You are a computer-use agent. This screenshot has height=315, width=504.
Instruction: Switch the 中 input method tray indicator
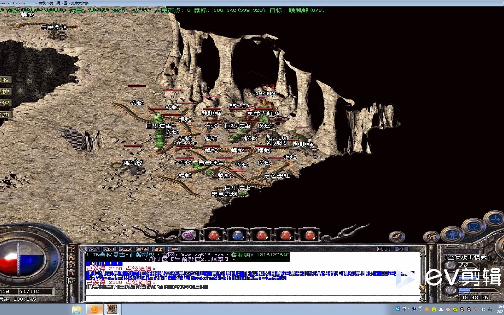404,309
